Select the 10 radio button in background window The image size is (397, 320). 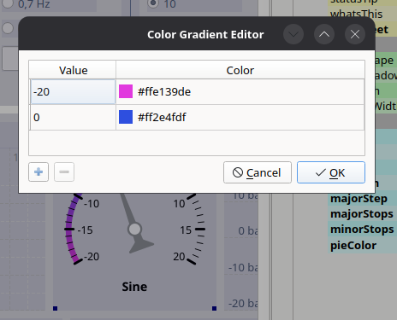[x=153, y=3]
